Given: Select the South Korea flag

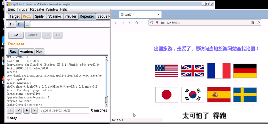Looking at the screenshot, I should point(193,95).
